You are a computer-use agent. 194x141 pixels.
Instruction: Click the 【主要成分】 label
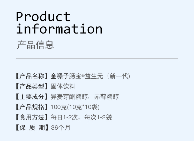coord(32,97)
